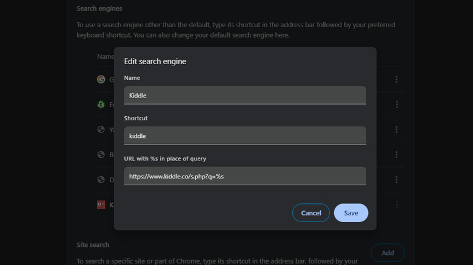
Task: Open the three-dot menu for the Kiddle row
Action: [397, 204]
